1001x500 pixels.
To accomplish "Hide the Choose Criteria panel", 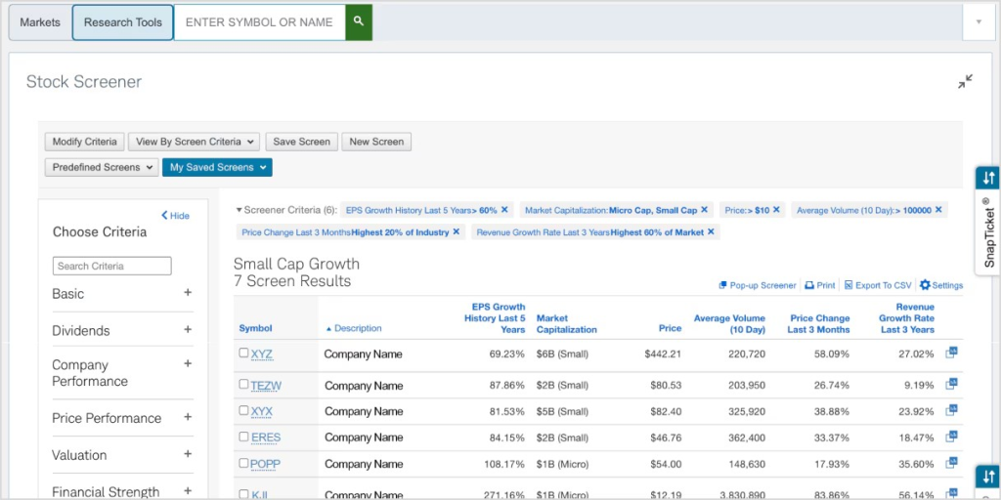I will click(x=176, y=216).
